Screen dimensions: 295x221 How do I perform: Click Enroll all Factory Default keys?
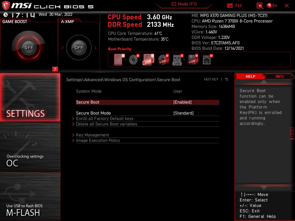(x=105, y=119)
